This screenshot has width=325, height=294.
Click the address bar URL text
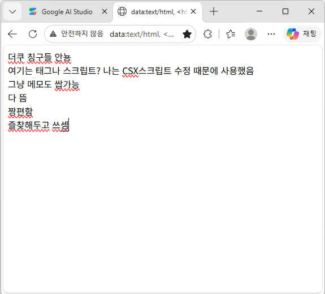[x=142, y=34]
